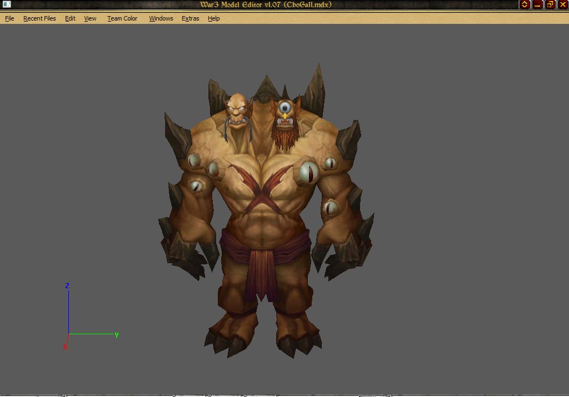
Task: Open the Edit menu
Action: [70, 18]
